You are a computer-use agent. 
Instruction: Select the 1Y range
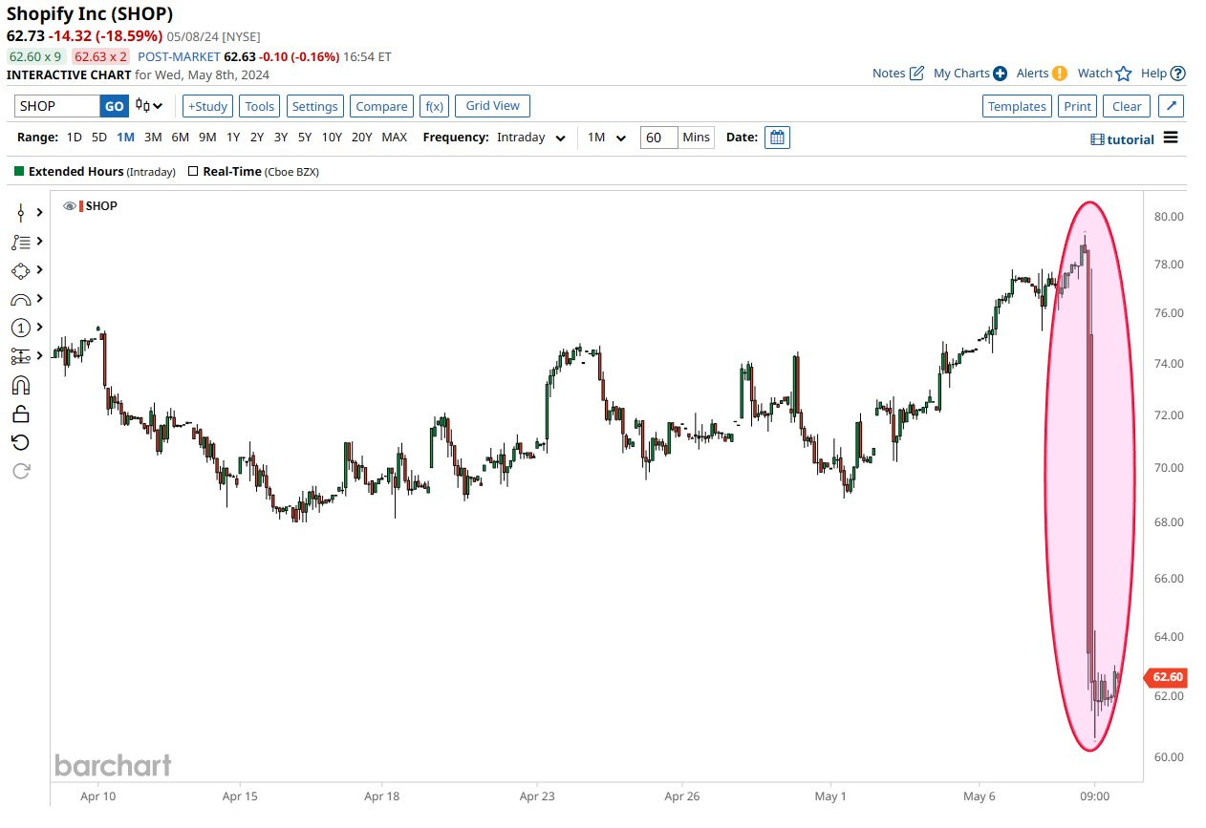[233, 138]
